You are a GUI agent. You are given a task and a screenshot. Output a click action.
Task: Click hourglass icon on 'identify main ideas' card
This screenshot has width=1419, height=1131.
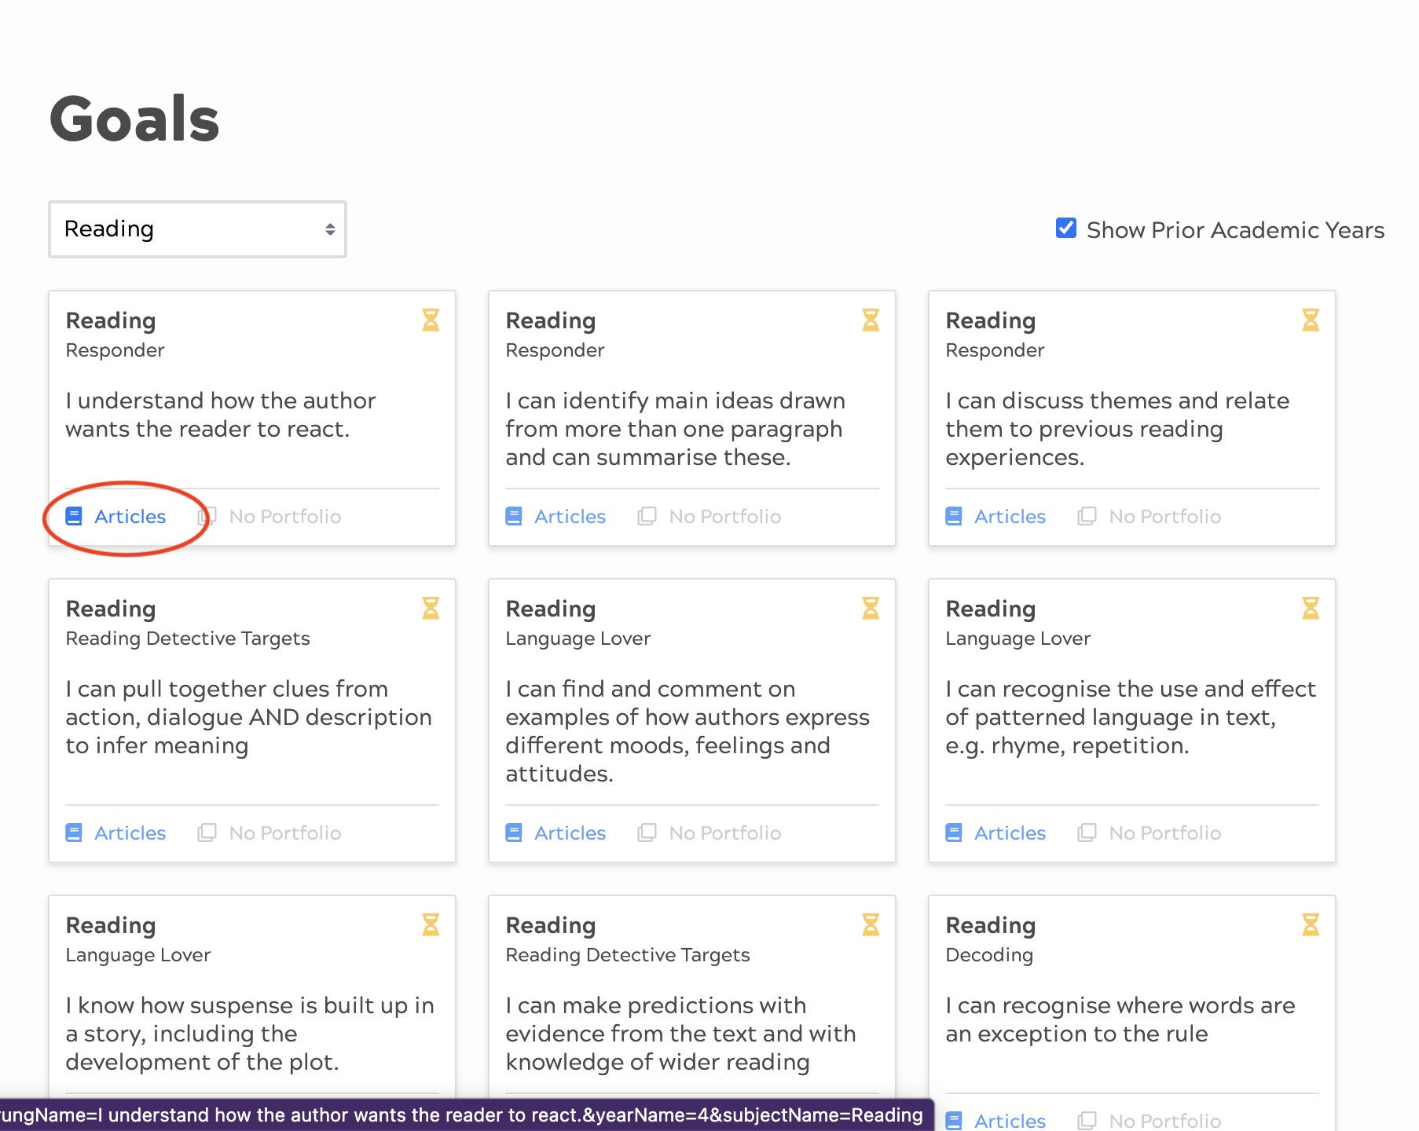pos(871,320)
